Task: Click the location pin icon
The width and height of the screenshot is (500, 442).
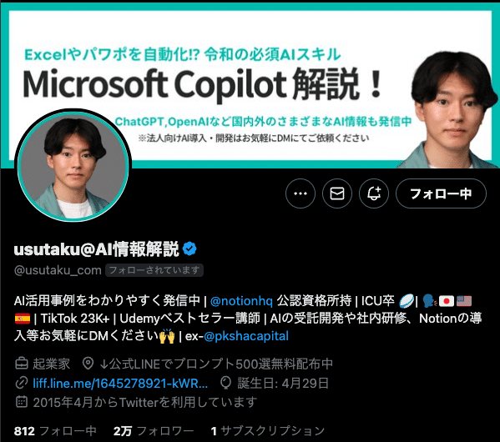Action: [88, 364]
